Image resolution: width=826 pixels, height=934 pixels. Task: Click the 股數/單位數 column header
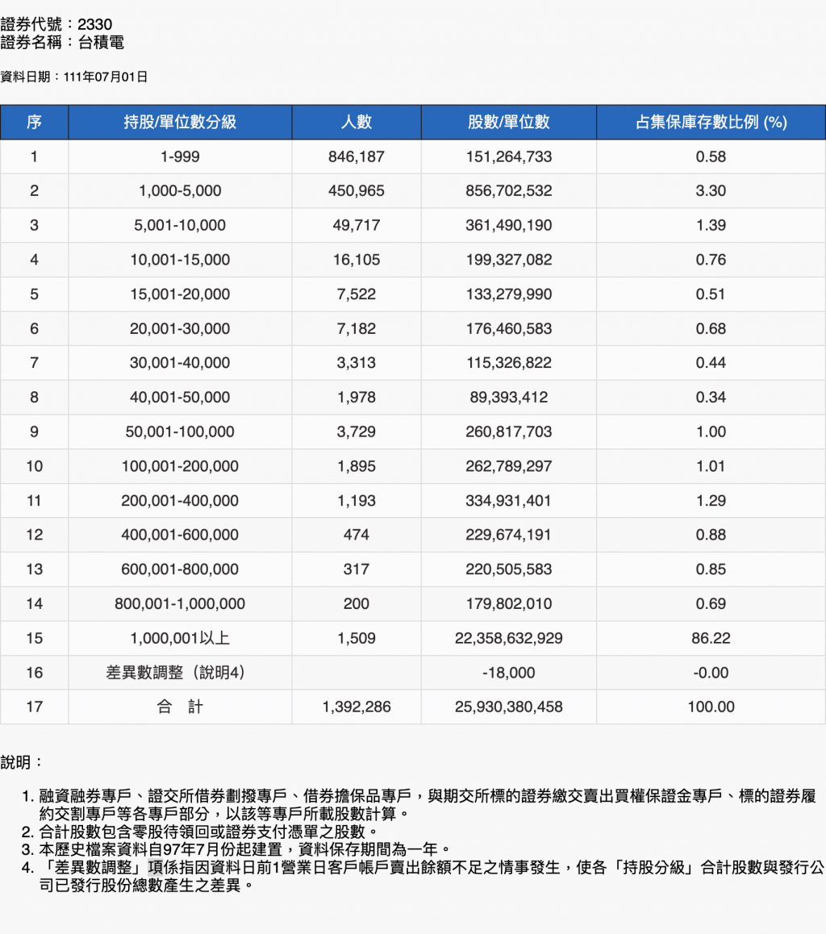tap(508, 122)
